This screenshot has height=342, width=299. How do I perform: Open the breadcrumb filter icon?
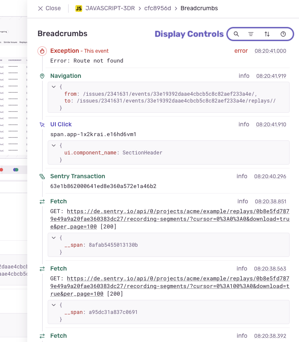pos(251,34)
